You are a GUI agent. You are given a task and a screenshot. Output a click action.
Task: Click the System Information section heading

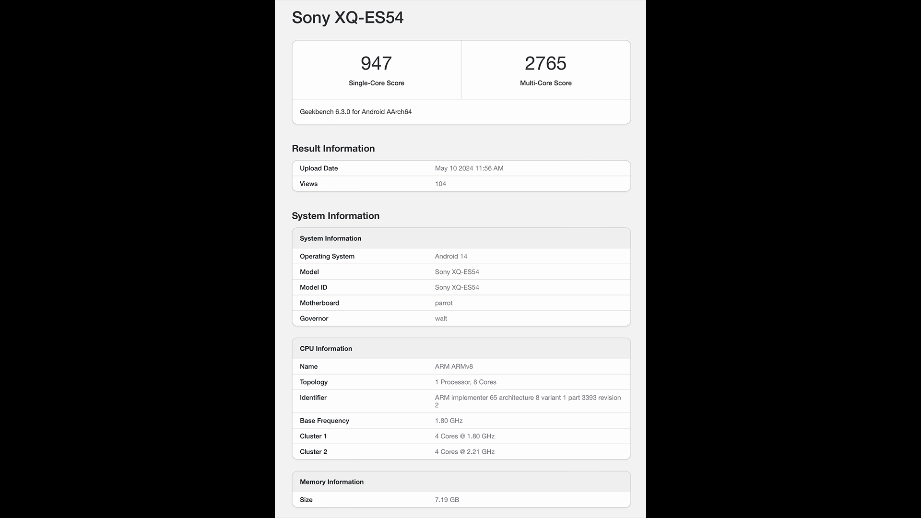(335, 216)
